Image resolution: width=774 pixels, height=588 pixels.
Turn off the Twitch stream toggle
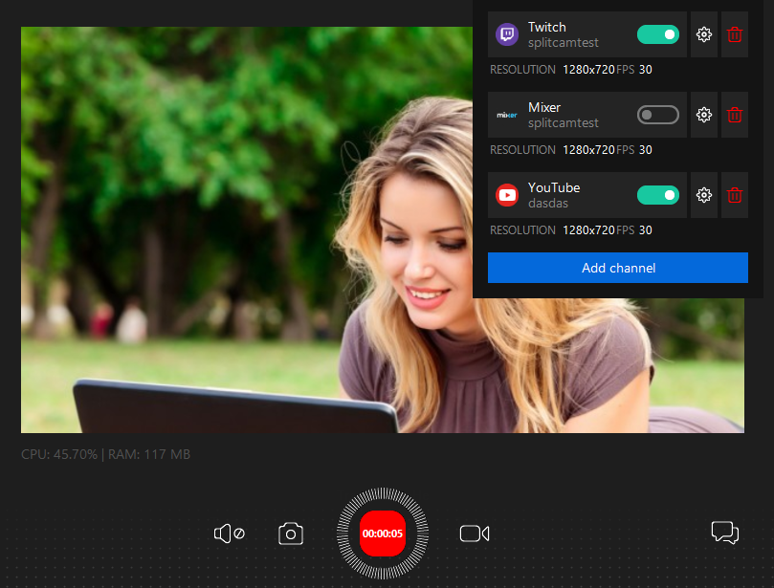point(658,34)
